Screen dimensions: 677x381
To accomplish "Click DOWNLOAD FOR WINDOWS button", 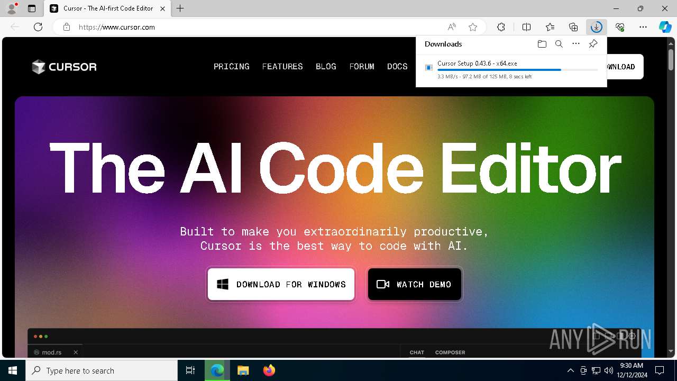I will tap(281, 284).
